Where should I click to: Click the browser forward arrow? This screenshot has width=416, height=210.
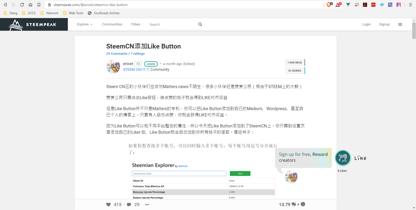pyautogui.click(x=14, y=5)
